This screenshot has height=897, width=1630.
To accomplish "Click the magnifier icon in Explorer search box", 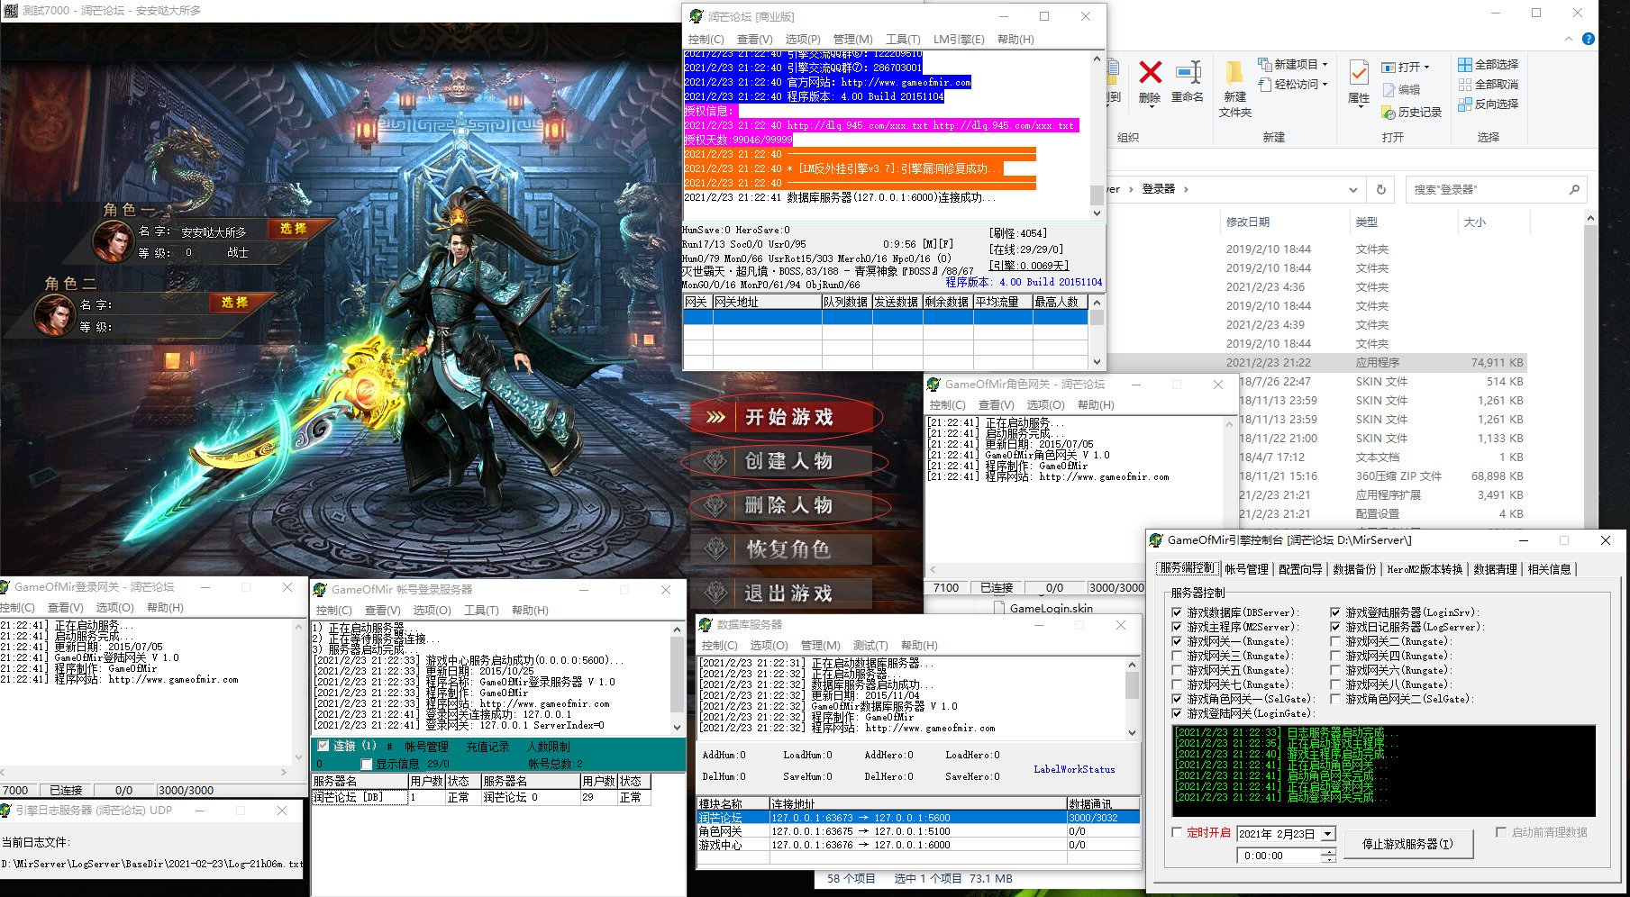I will 1574,189.
